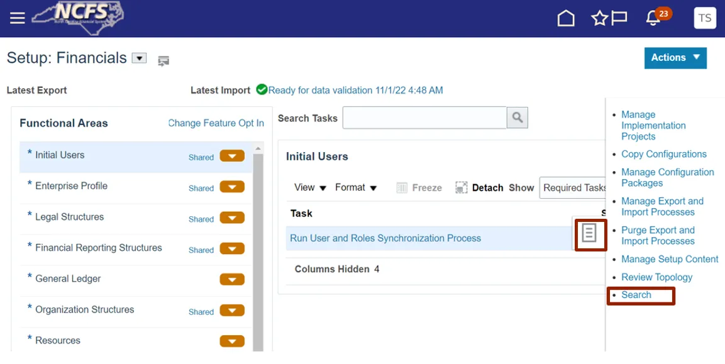Open Manage Configuration Packages link
The width and height of the screenshot is (725, 364).
(668, 178)
